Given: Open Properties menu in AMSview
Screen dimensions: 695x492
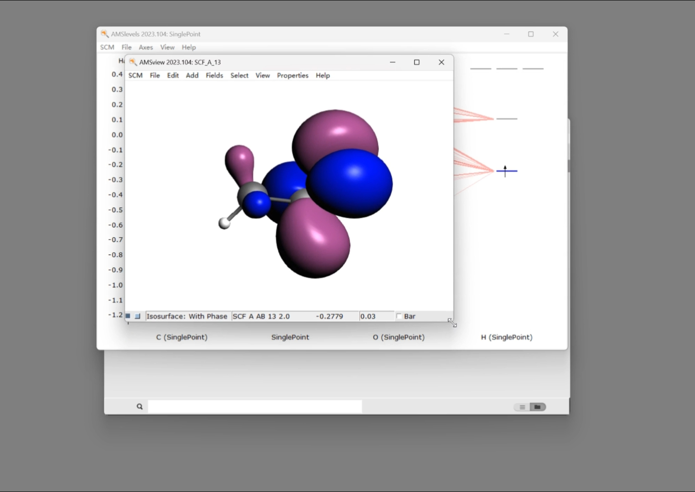Looking at the screenshot, I should pos(293,76).
